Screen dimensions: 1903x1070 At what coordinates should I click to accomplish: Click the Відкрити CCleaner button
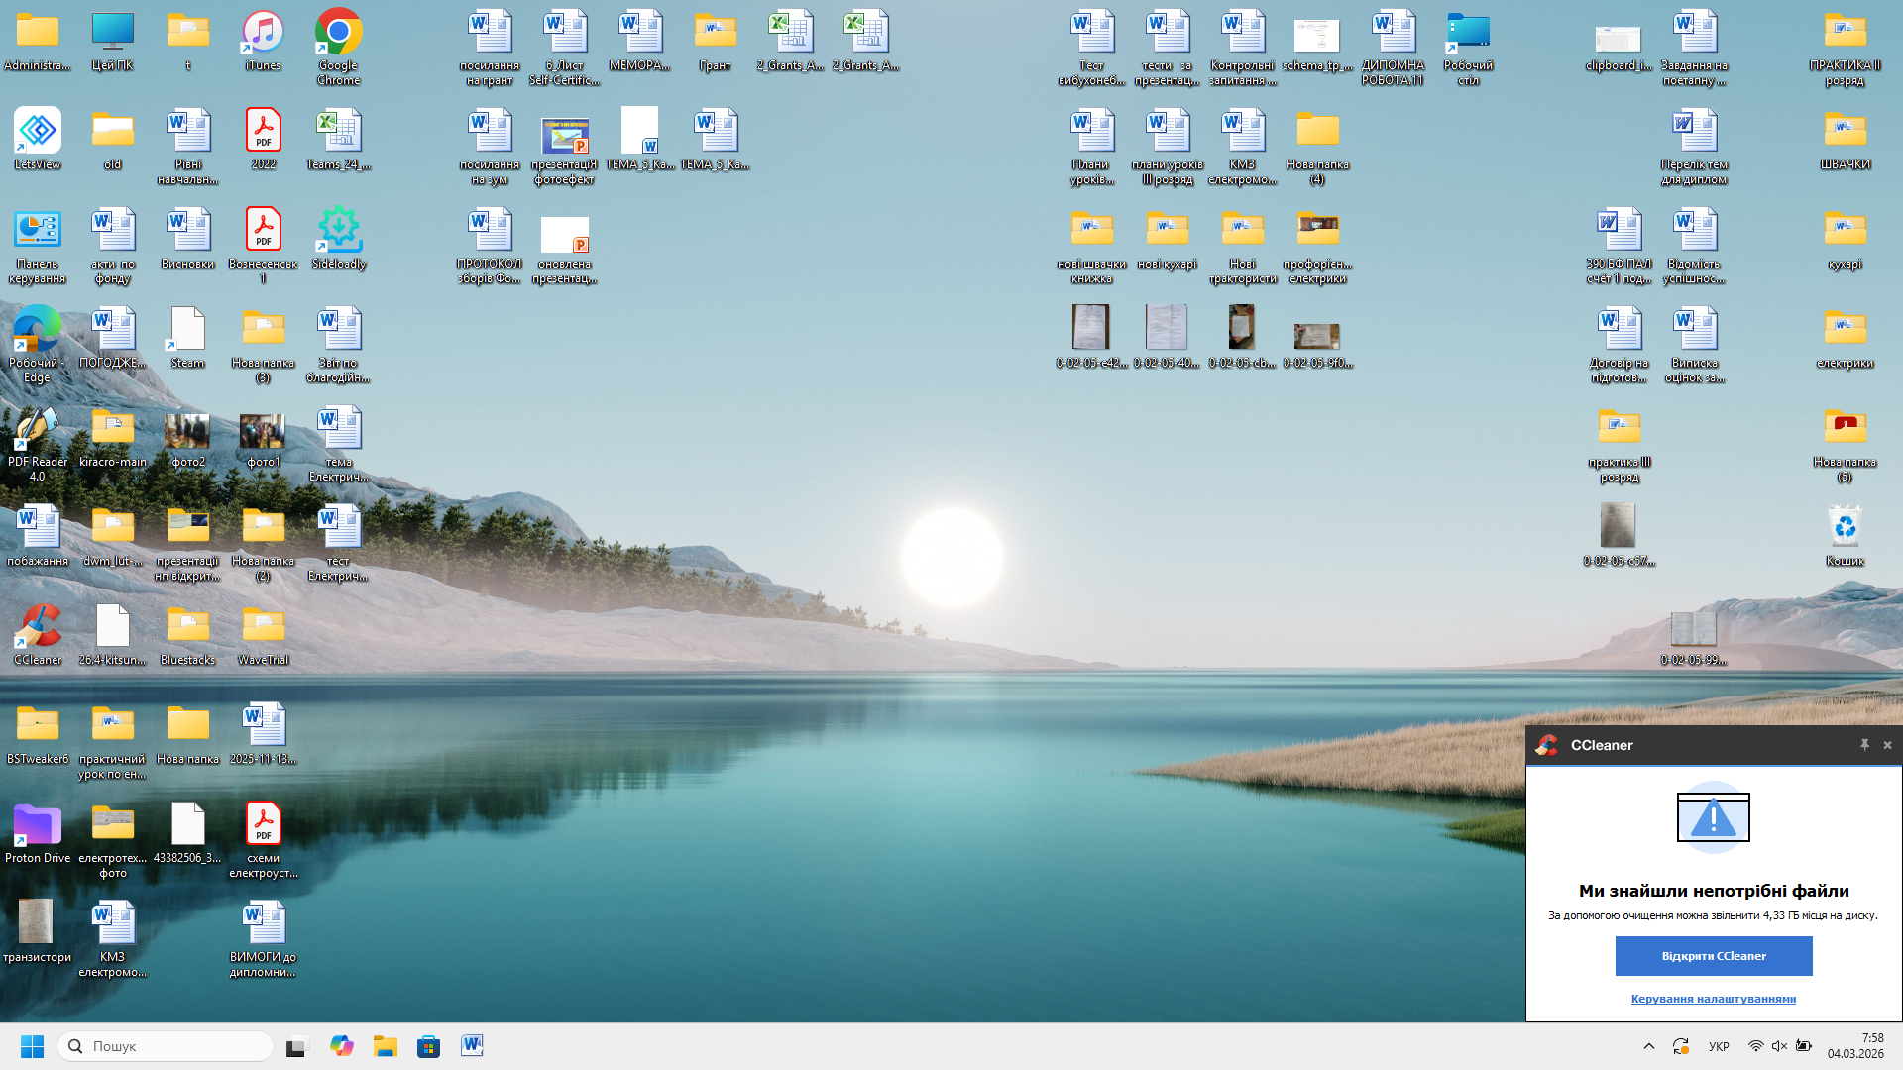point(1714,956)
